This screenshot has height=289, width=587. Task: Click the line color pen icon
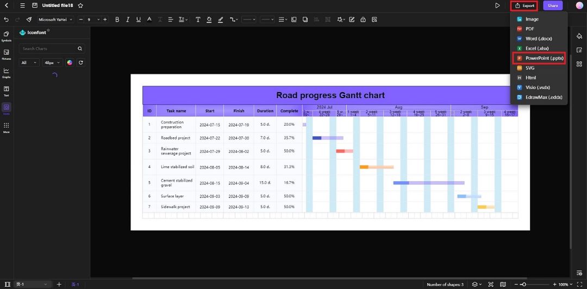[221, 20]
